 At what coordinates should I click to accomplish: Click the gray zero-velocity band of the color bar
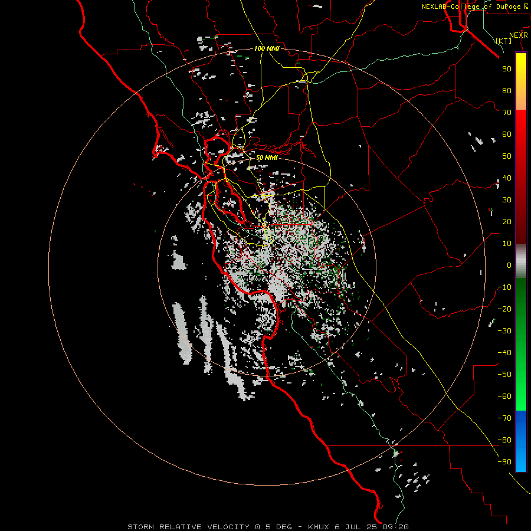click(x=521, y=261)
